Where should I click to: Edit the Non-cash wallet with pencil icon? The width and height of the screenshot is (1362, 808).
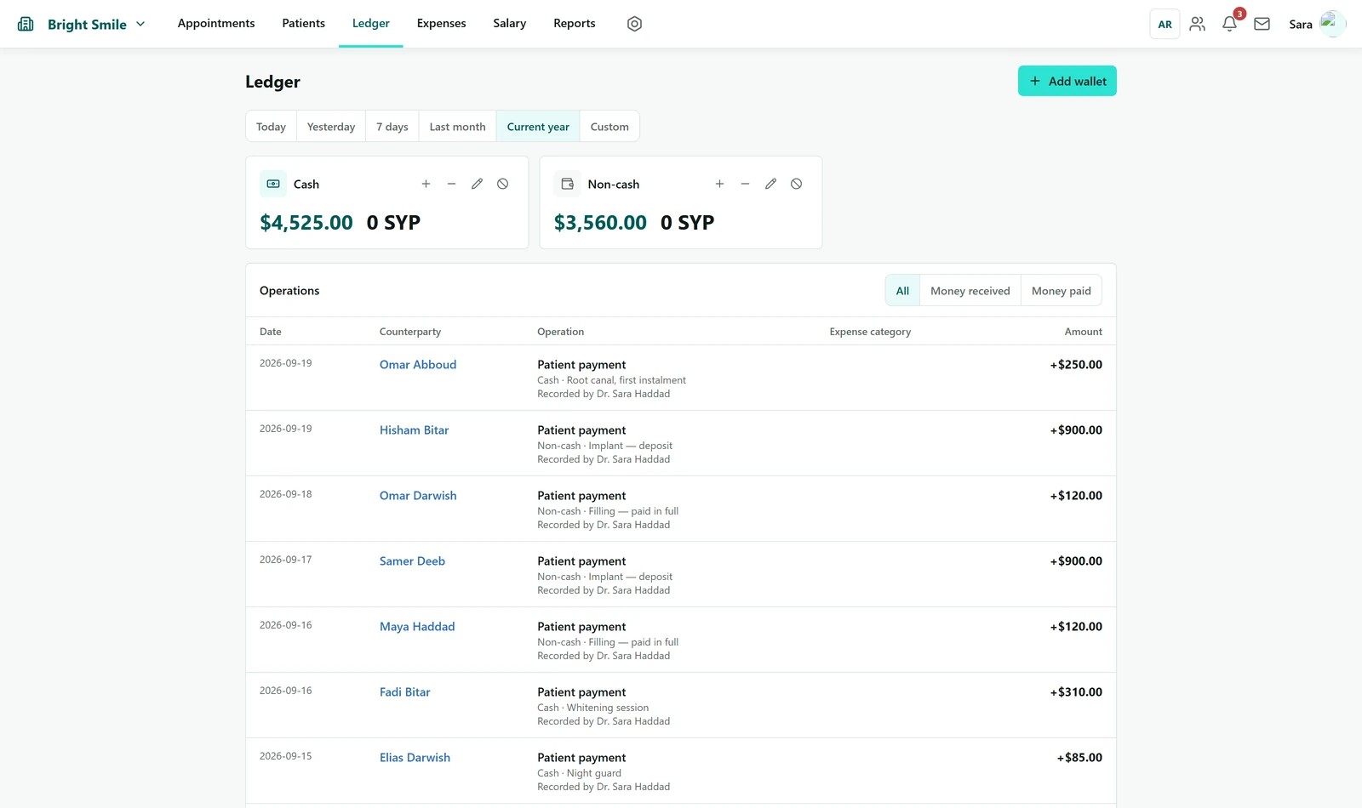point(770,184)
